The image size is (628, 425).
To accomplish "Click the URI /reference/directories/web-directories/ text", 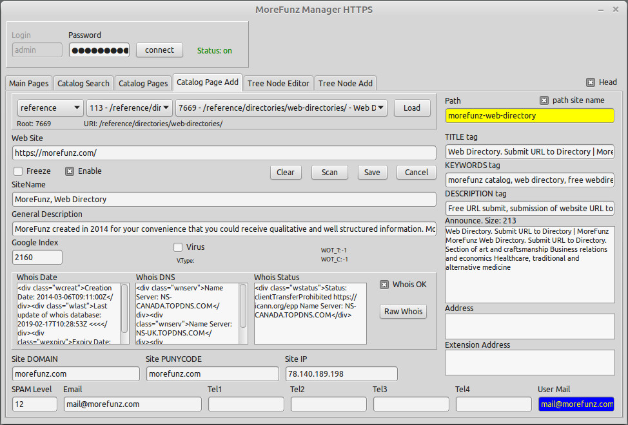I will pyautogui.click(x=153, y=124).
